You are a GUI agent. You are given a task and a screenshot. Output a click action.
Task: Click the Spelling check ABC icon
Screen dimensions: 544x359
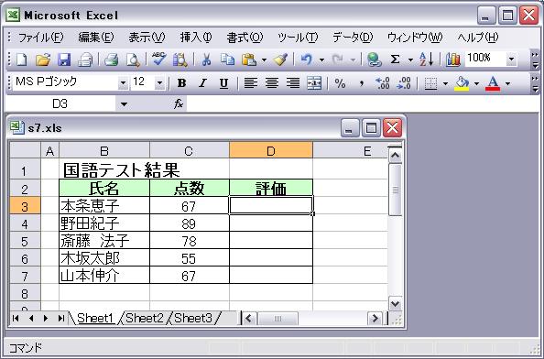coord(159,60)
